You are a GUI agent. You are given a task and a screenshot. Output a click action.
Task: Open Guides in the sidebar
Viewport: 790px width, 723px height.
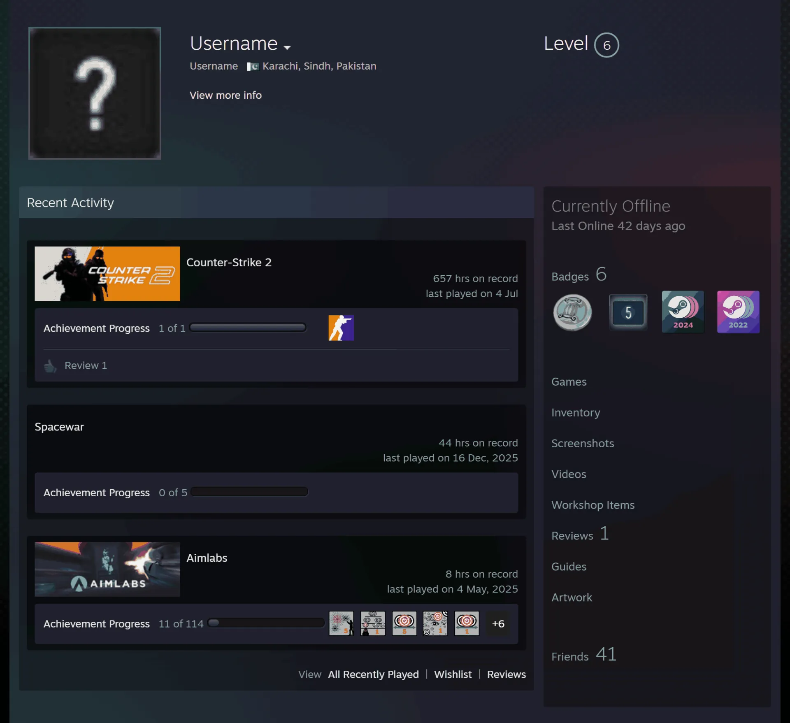coord(569,567)
